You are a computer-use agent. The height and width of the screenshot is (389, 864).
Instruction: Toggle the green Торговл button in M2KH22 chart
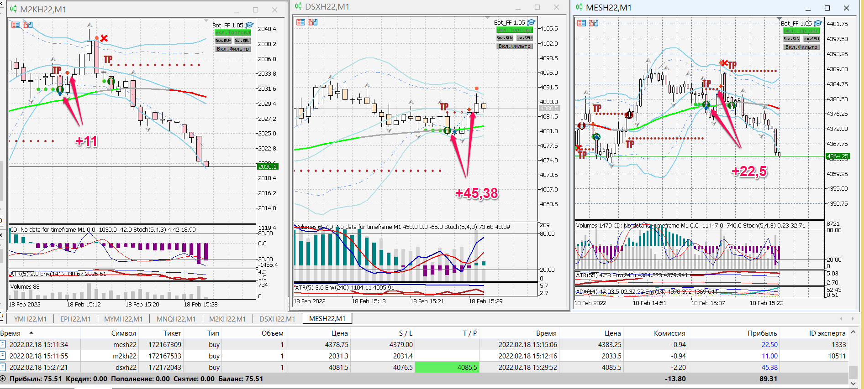coord(233,32)
